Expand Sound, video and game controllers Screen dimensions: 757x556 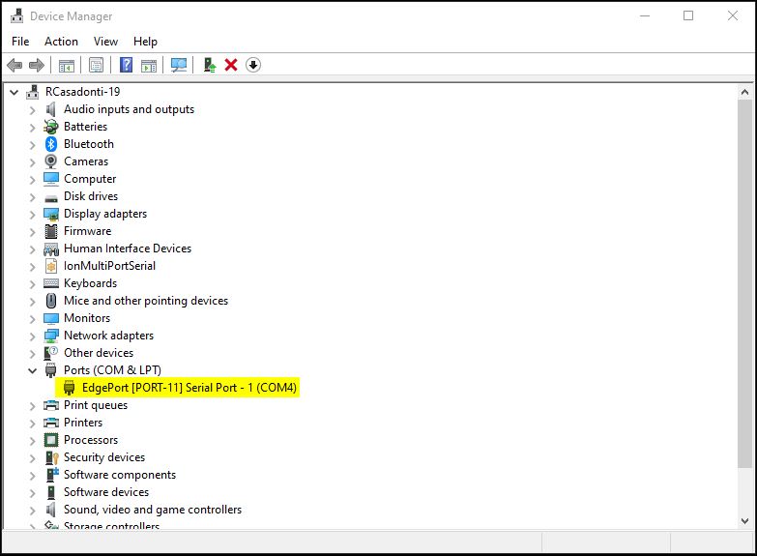click(32, 511)
